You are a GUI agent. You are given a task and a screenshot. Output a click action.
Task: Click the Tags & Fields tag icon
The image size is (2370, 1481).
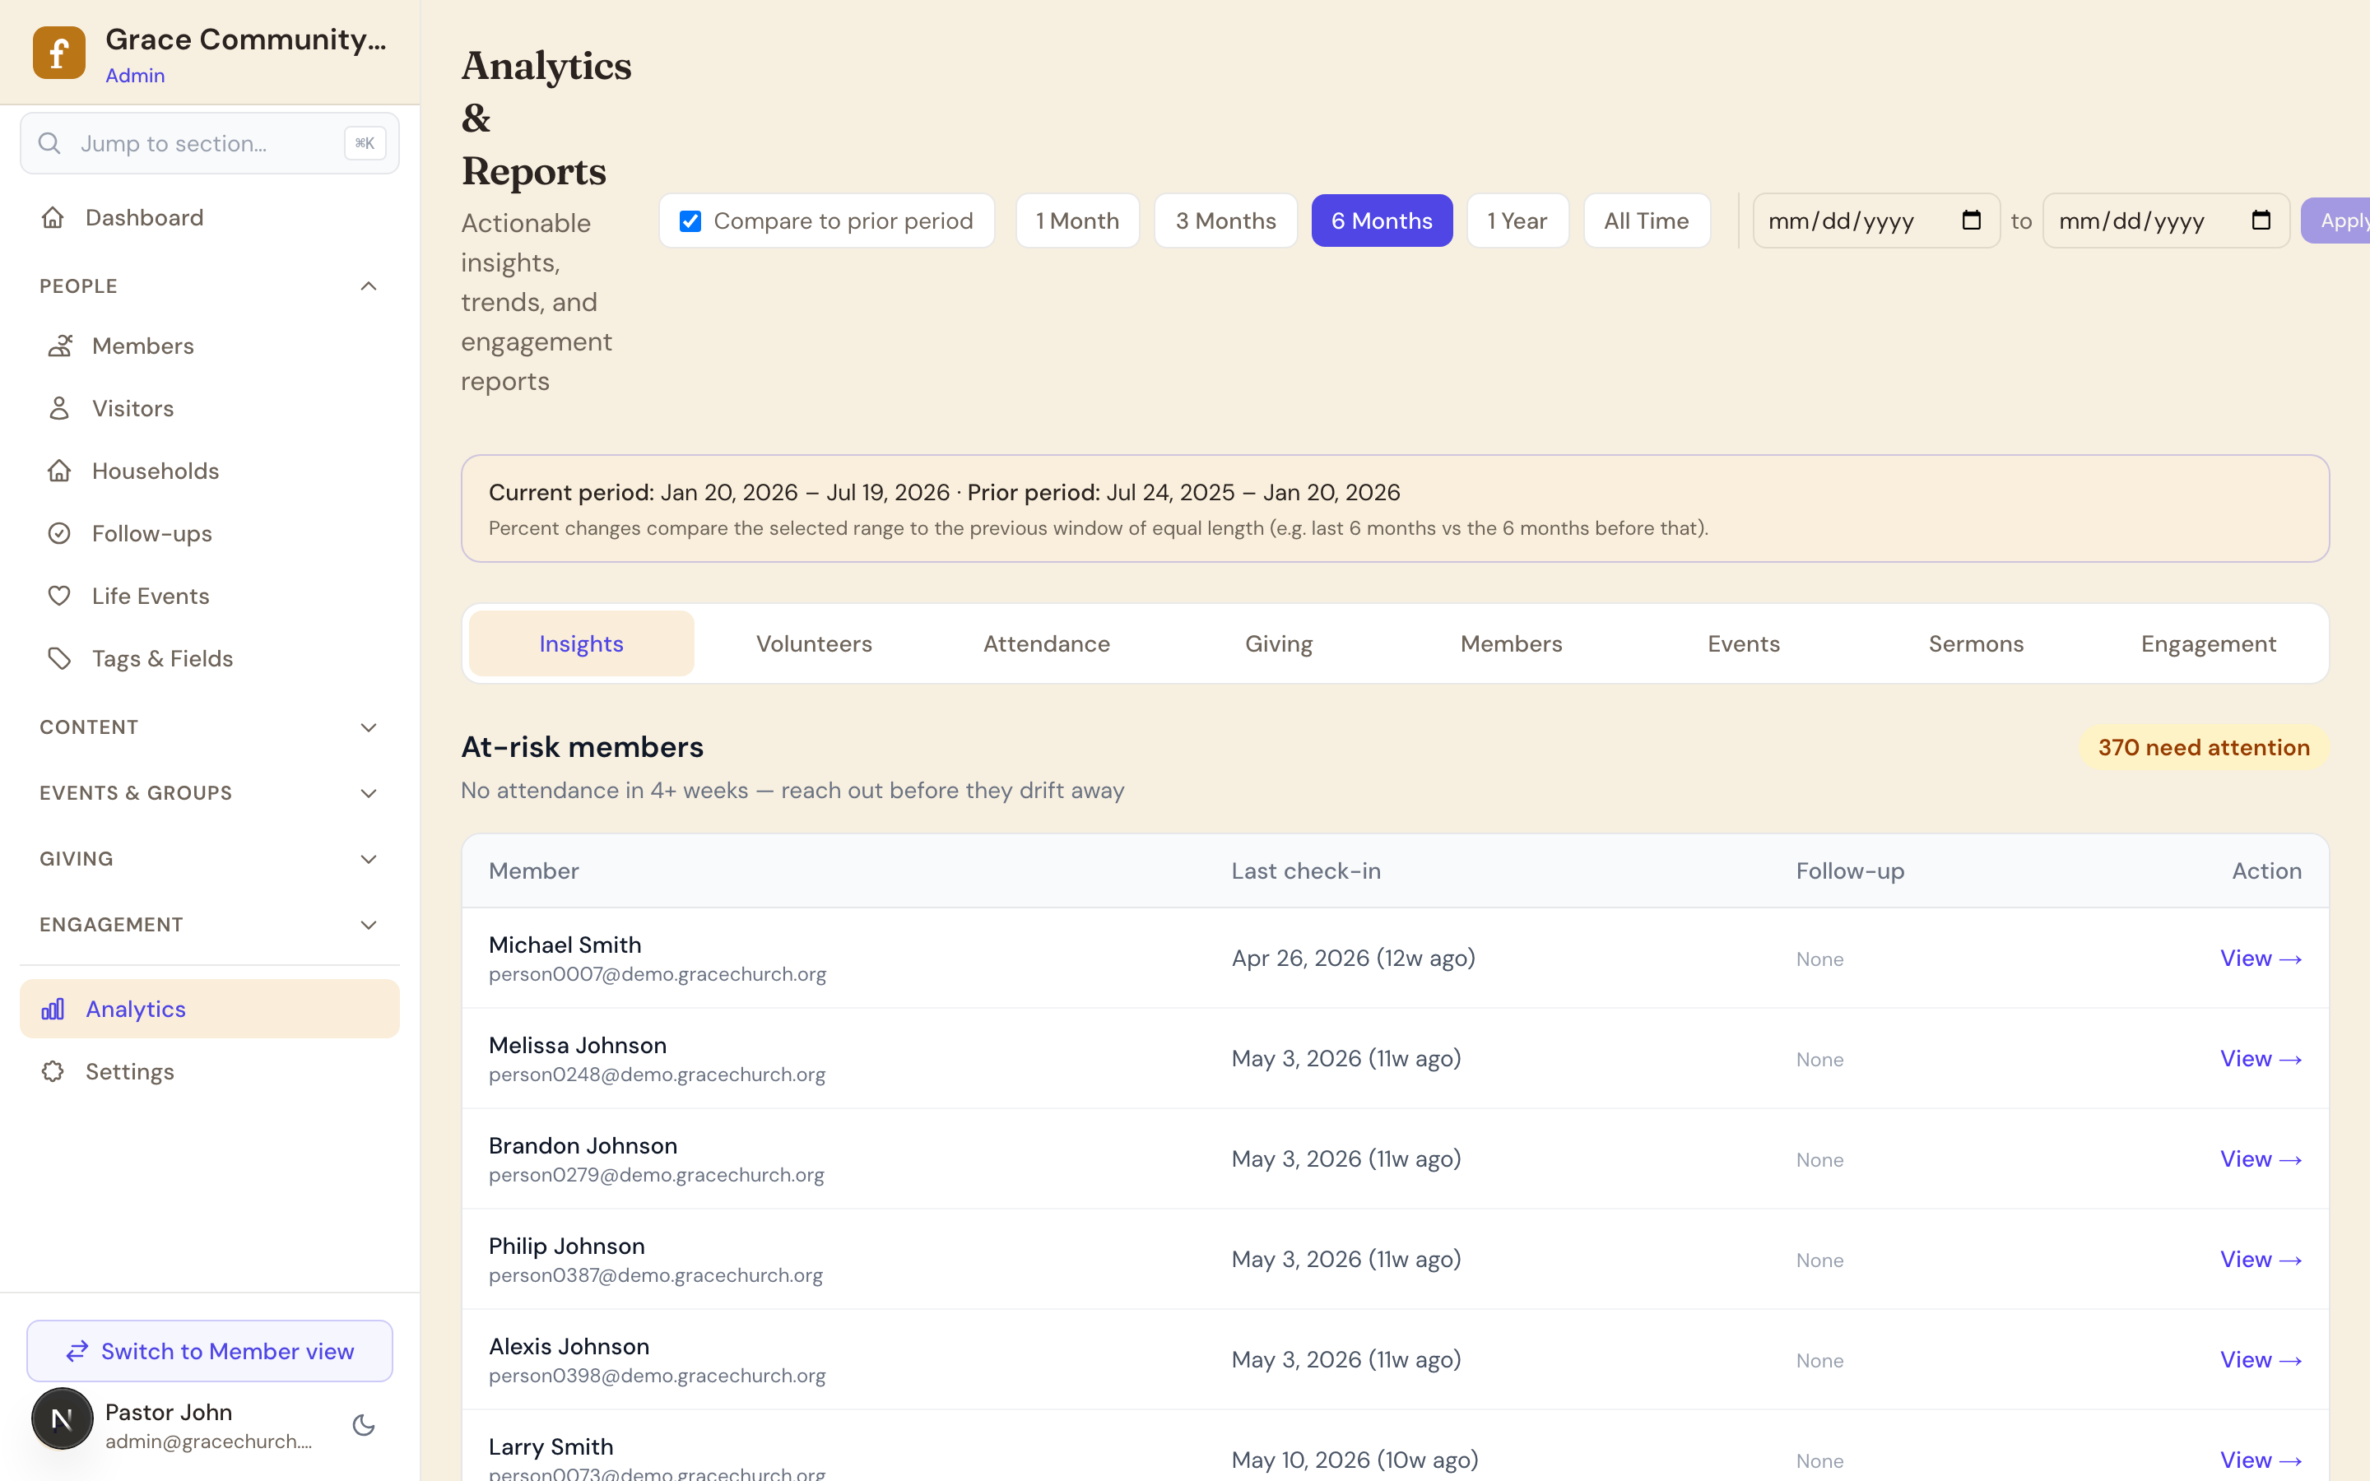(60, 658)
